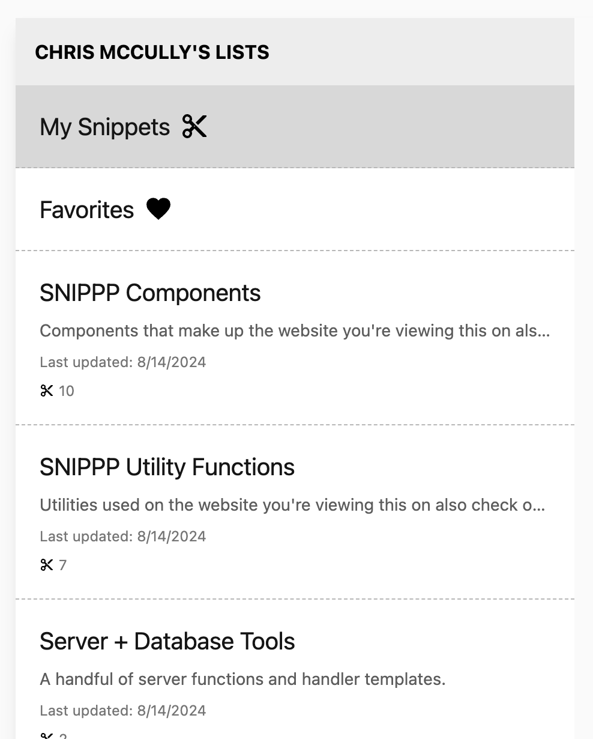Click the Chris McCully's Lists header
This screenshot has width=593, height=739.
[152, 53]
